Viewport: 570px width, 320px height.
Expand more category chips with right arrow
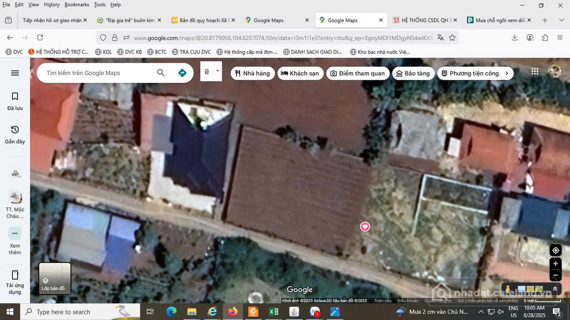coord(506,73)
